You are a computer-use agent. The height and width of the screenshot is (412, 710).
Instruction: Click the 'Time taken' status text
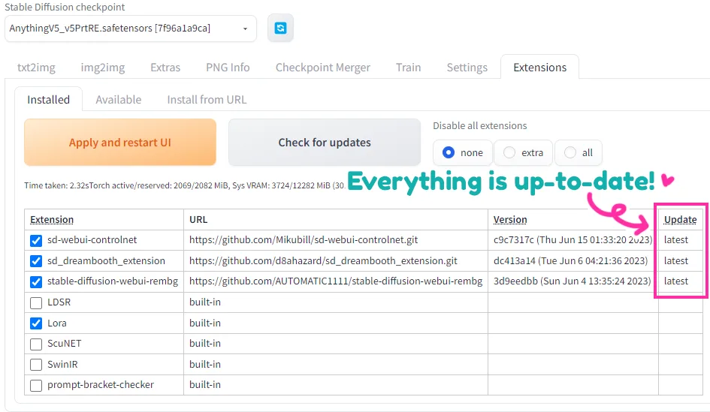click(x=185, y=185)
